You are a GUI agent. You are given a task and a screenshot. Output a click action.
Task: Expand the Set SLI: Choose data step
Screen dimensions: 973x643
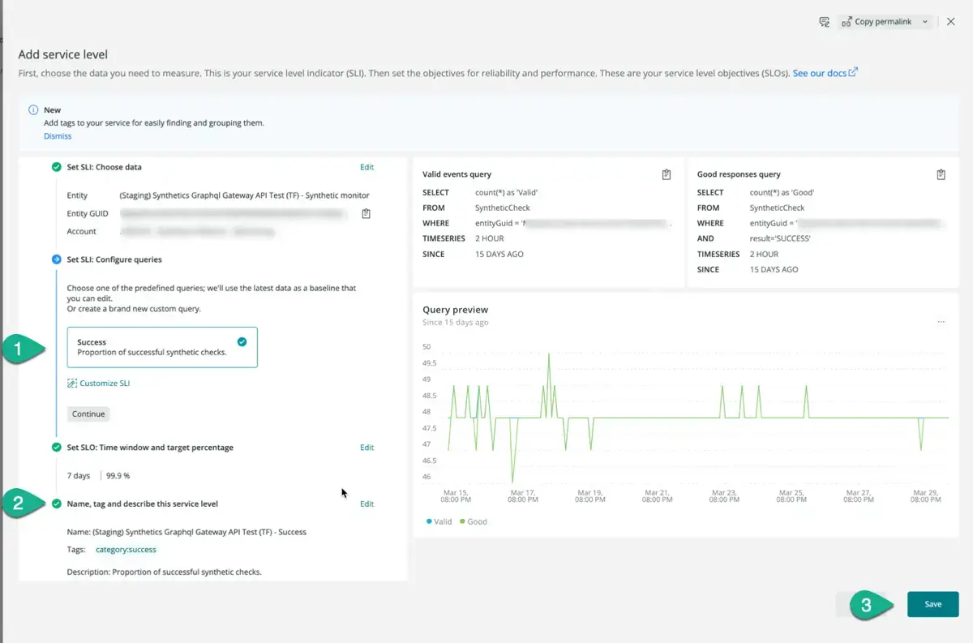(x=104, y=167)
